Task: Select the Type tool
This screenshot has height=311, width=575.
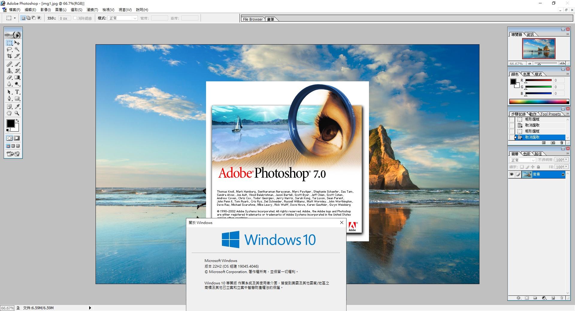Action: (x=17, y=92)
